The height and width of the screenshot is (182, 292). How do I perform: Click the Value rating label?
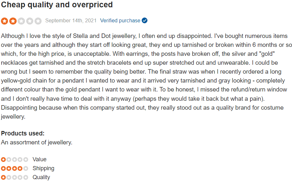(39, 159)
